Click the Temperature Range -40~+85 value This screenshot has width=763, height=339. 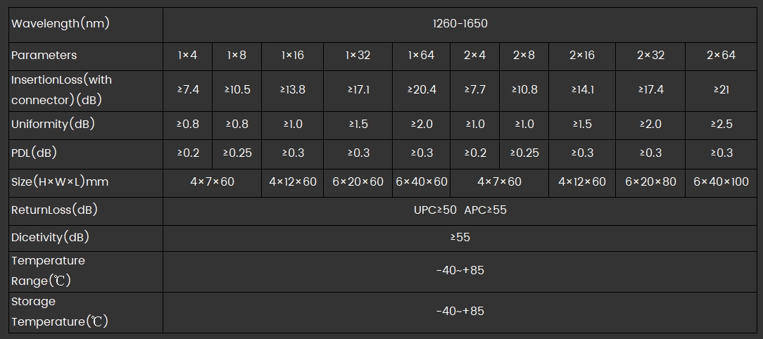pyautogui.click(x=460, y=270)
